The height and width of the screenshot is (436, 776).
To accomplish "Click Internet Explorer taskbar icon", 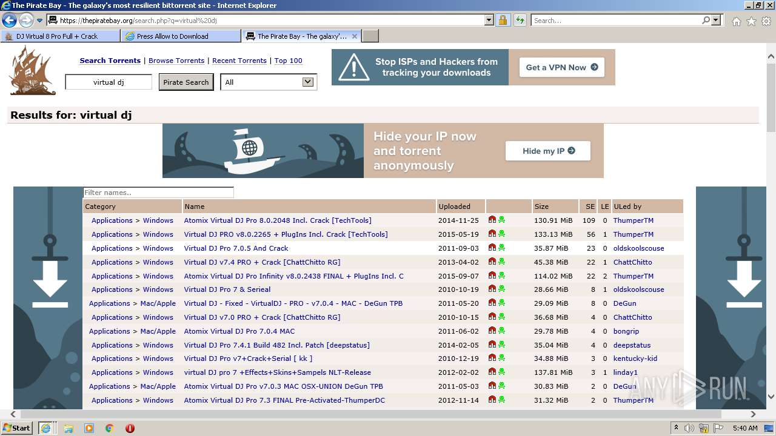I will [x=45, y=428].
